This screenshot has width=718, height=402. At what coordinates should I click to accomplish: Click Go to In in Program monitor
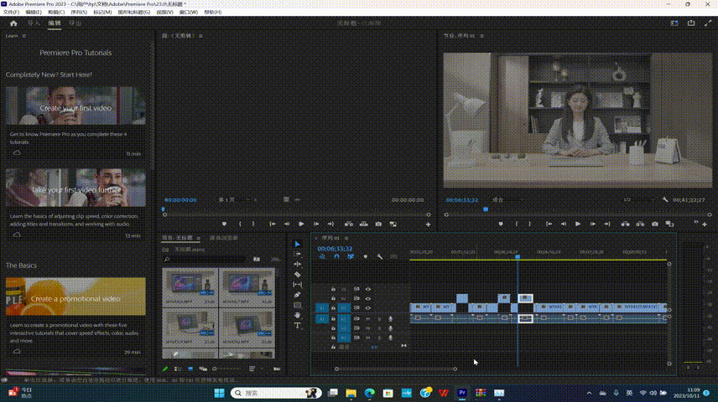point(549,224)
